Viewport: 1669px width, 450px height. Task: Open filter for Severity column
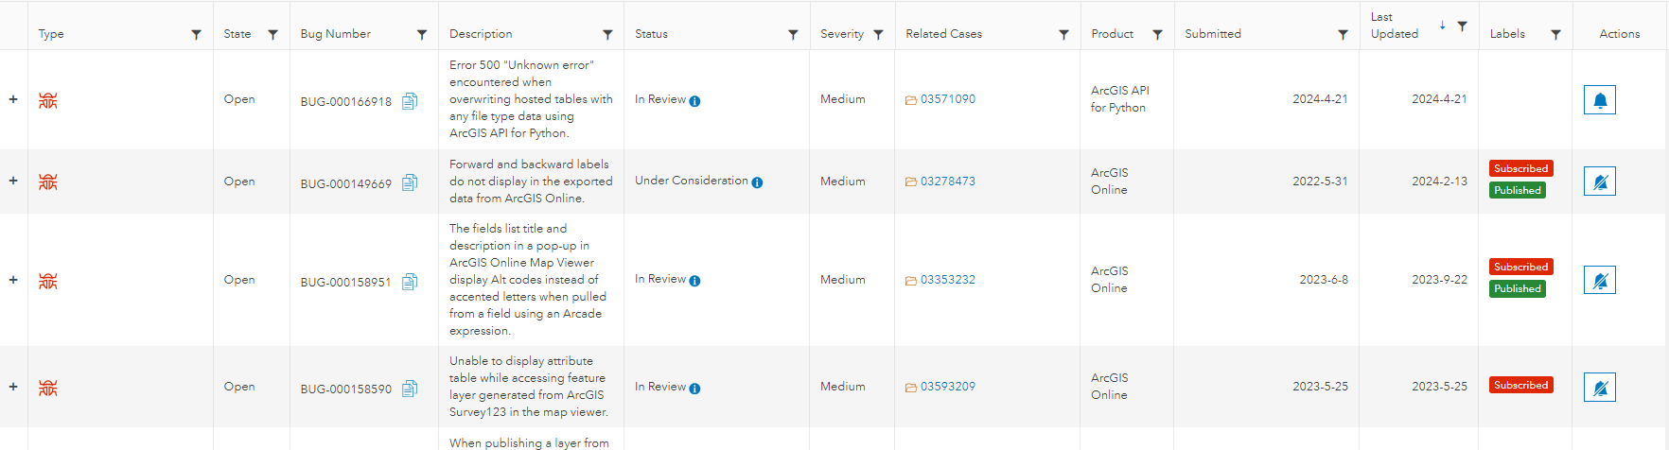[878, 35]
